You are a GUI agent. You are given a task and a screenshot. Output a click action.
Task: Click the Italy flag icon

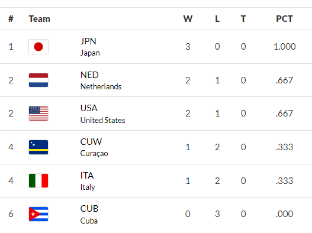[38, 180]
